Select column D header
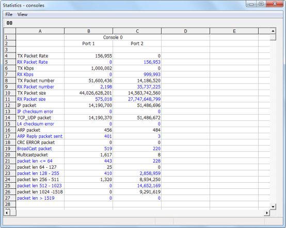The height and width of the screenshot is (228, 286). (x=185, y=31)
